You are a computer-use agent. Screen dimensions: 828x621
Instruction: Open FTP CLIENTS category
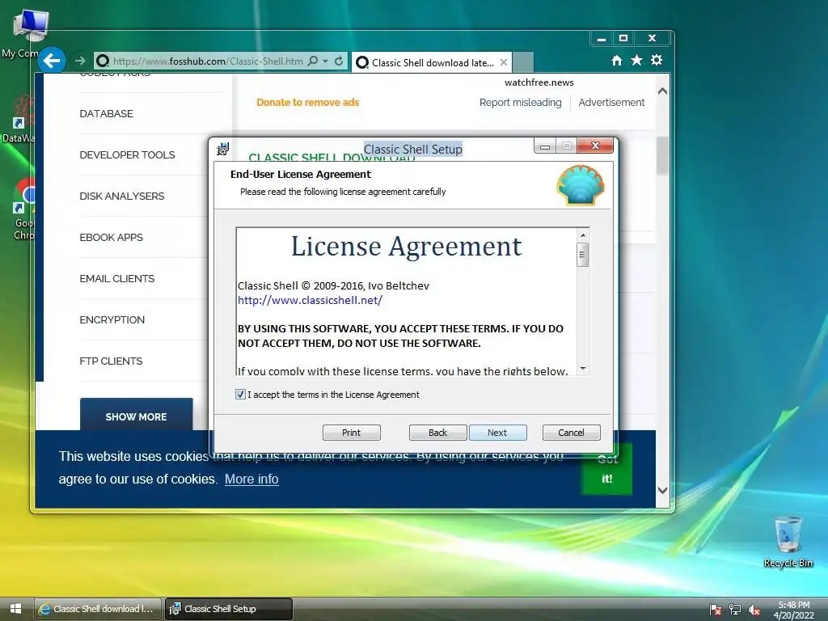111,361
